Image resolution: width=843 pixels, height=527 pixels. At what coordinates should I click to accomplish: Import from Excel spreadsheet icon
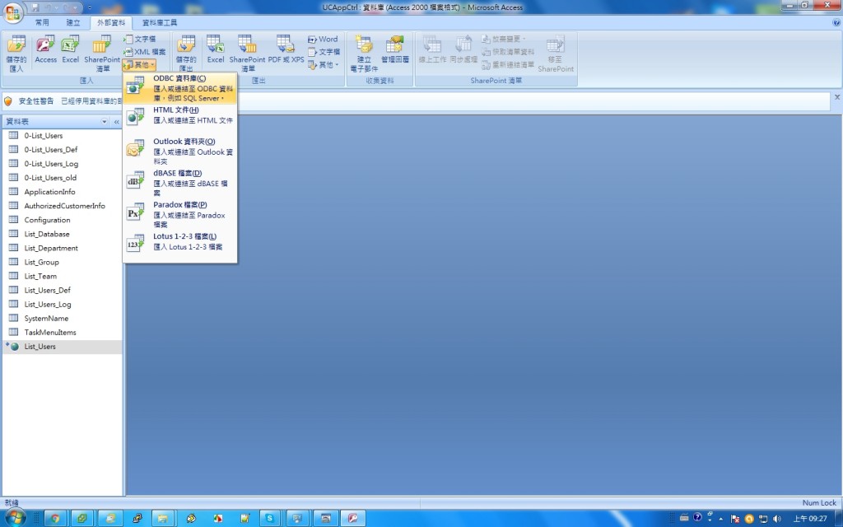pos(71,50)
